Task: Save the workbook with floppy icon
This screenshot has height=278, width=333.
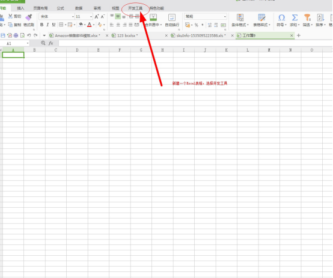Action: point(3,35)
